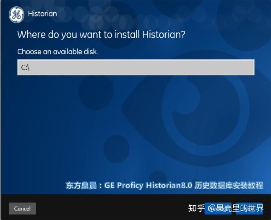Click the GE logo icon
The image size is (271, 220).
[16, 15]
